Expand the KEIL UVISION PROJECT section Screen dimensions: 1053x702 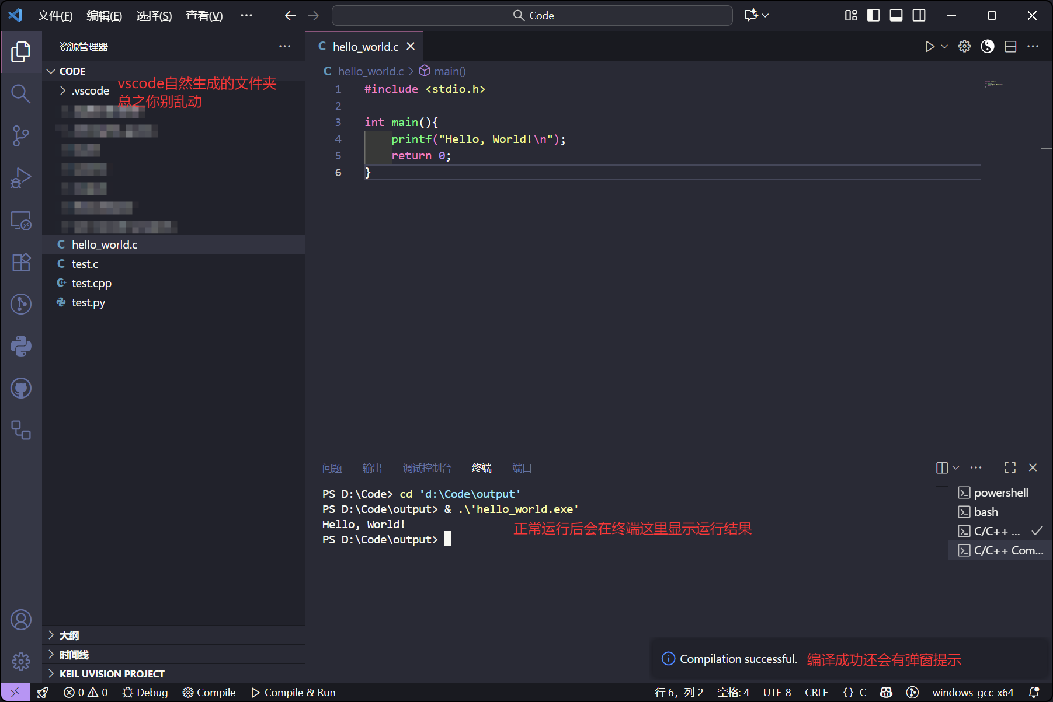point(112,674)
